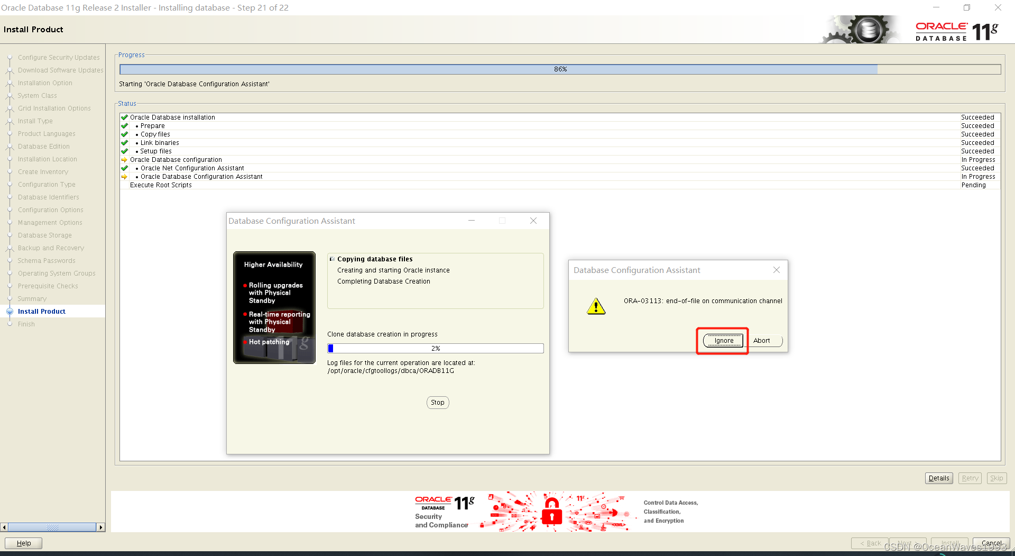Select Finish step in sidebar
1015x556 pixels.
(x=26, y=324)
